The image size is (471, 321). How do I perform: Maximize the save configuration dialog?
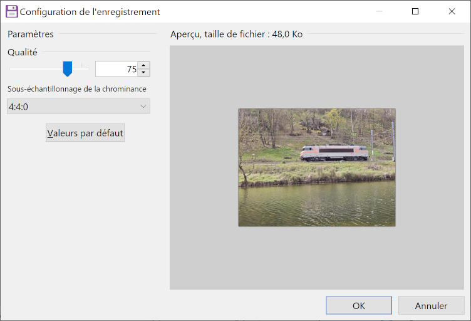point(415,11)
